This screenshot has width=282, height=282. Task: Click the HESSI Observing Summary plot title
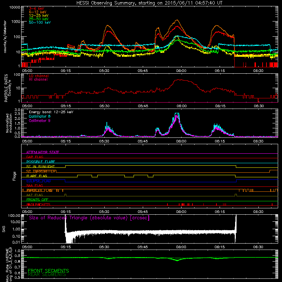point(149,3)
